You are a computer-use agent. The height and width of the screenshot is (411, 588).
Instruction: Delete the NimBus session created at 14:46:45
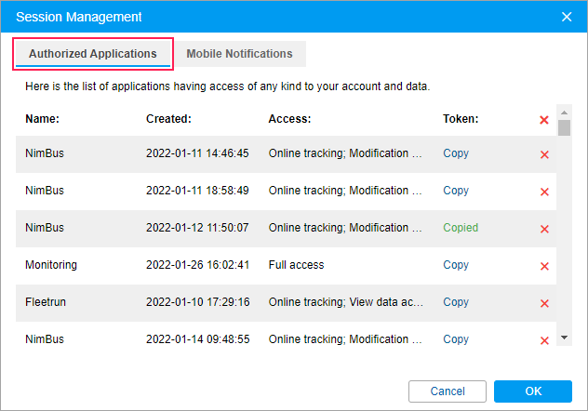[x=544, y=154]
